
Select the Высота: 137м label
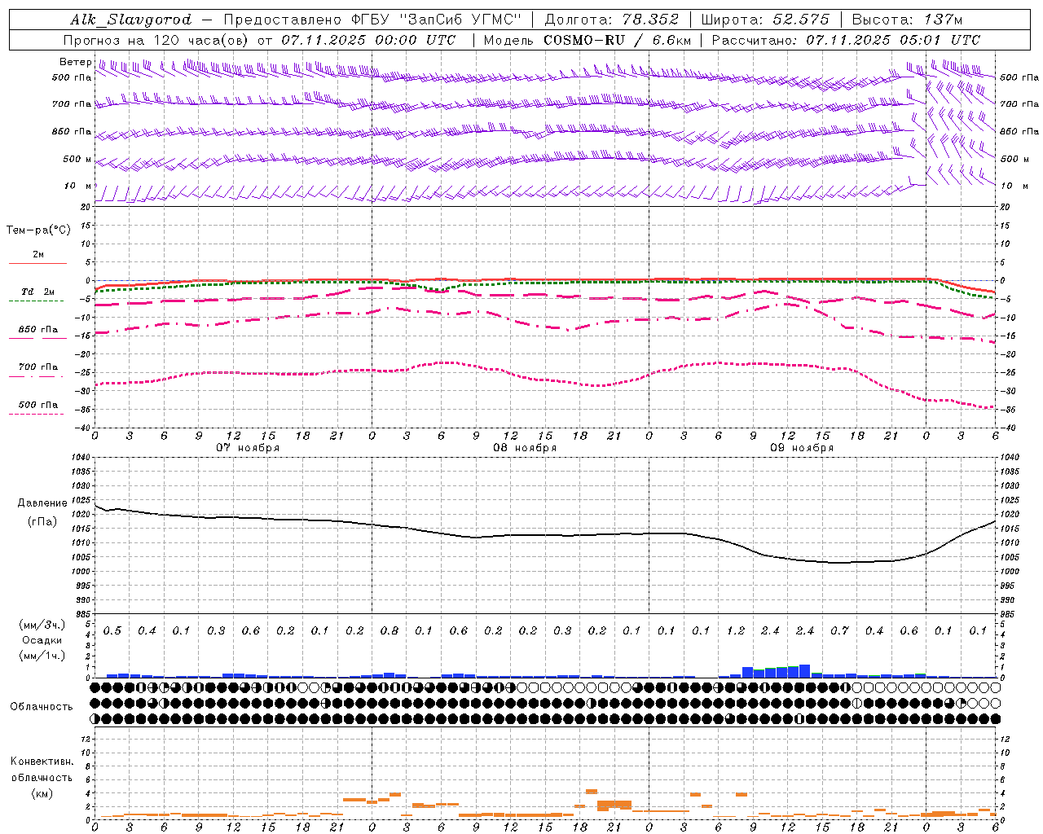pyautogui.click(x=907, y=20)
